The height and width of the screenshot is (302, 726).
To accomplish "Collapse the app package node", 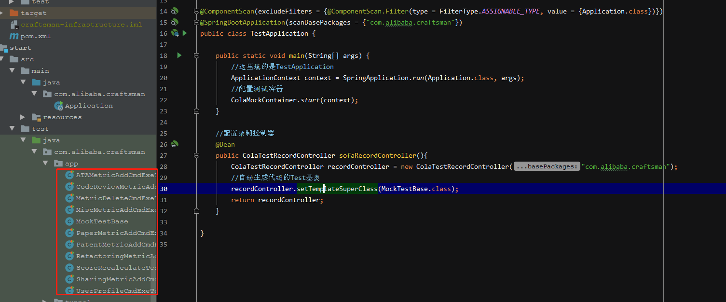I will click(45, 163).
